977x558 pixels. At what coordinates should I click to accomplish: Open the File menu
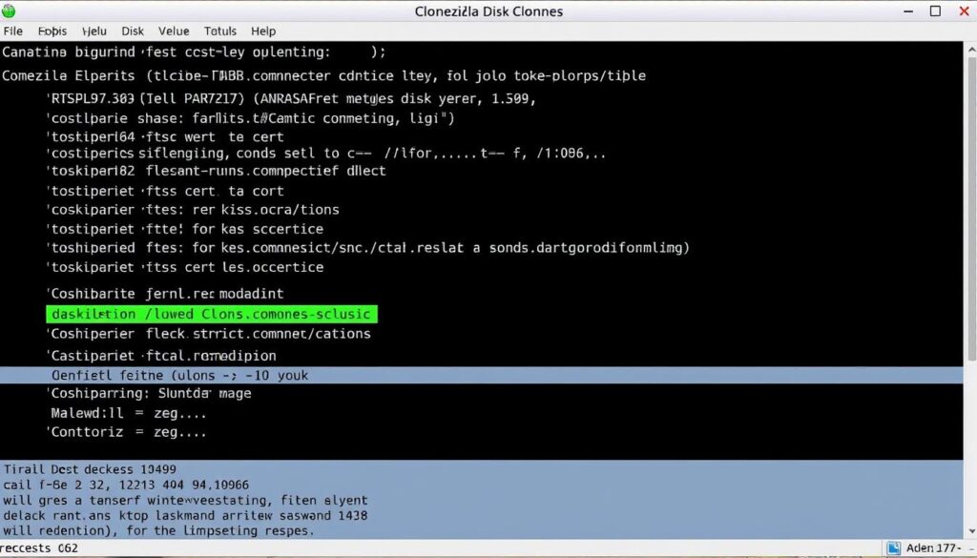click(x=12, y=31)
